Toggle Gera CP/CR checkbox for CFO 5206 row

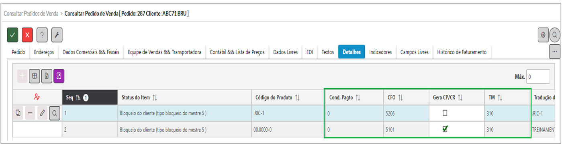[445, 113]
